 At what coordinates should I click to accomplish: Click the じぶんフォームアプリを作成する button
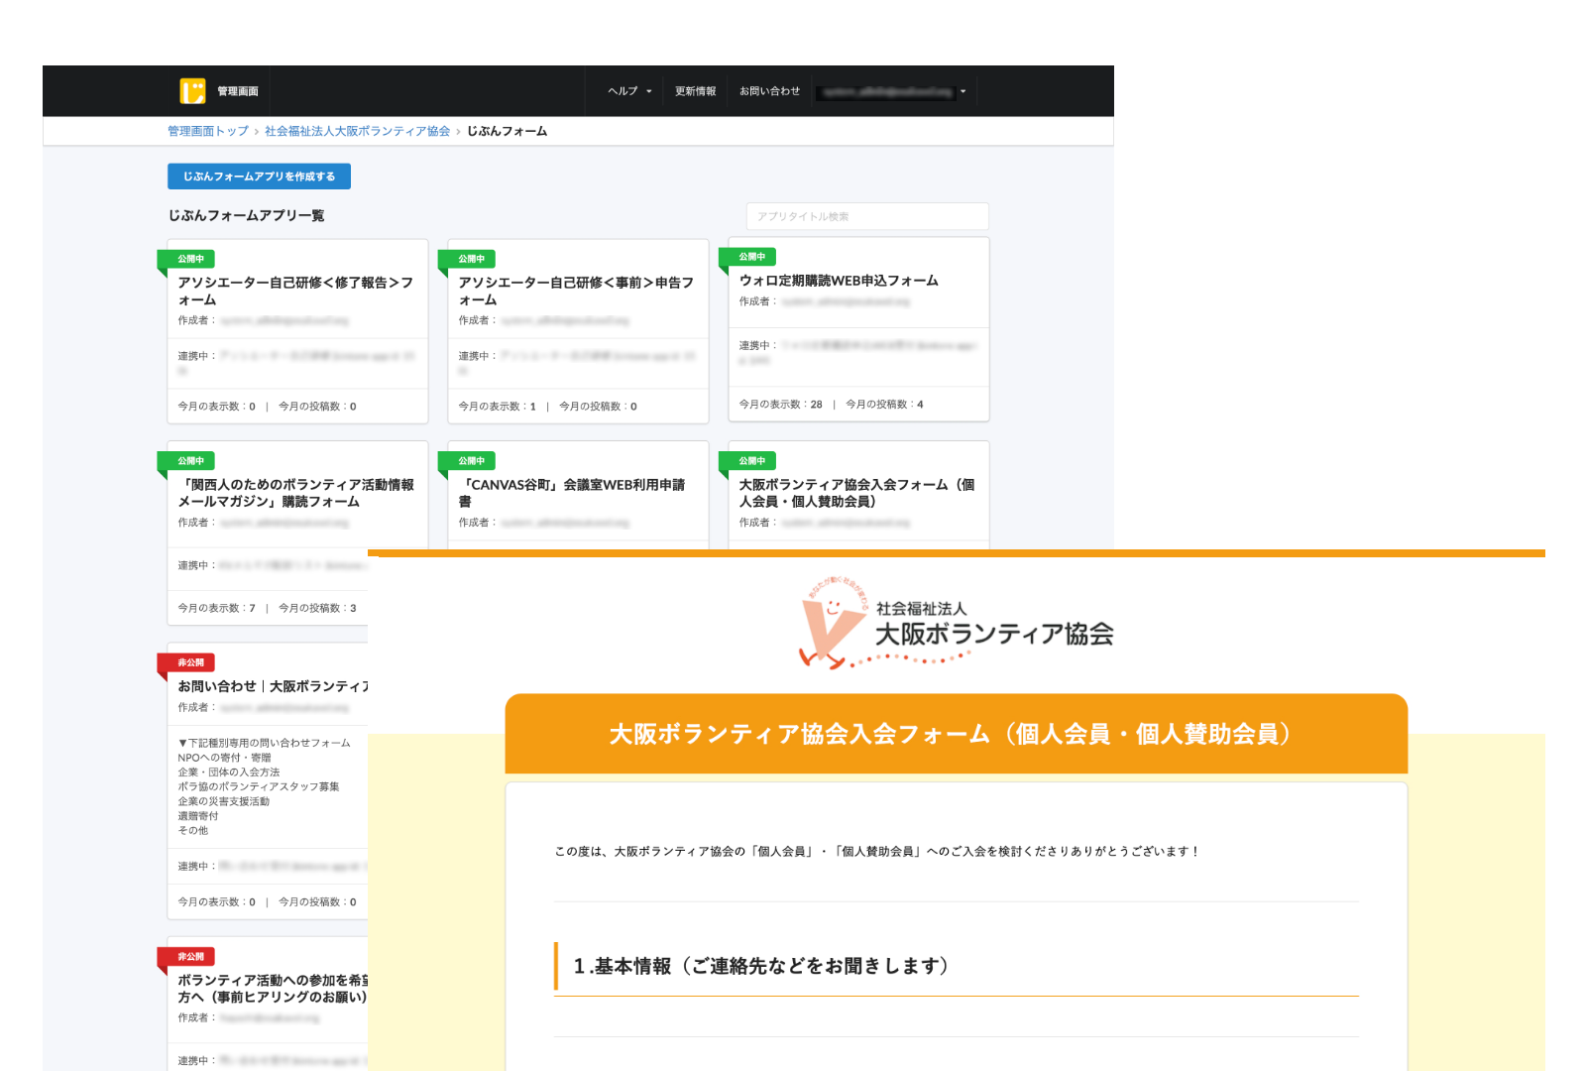pyautogui.click(x=258, y=176)
